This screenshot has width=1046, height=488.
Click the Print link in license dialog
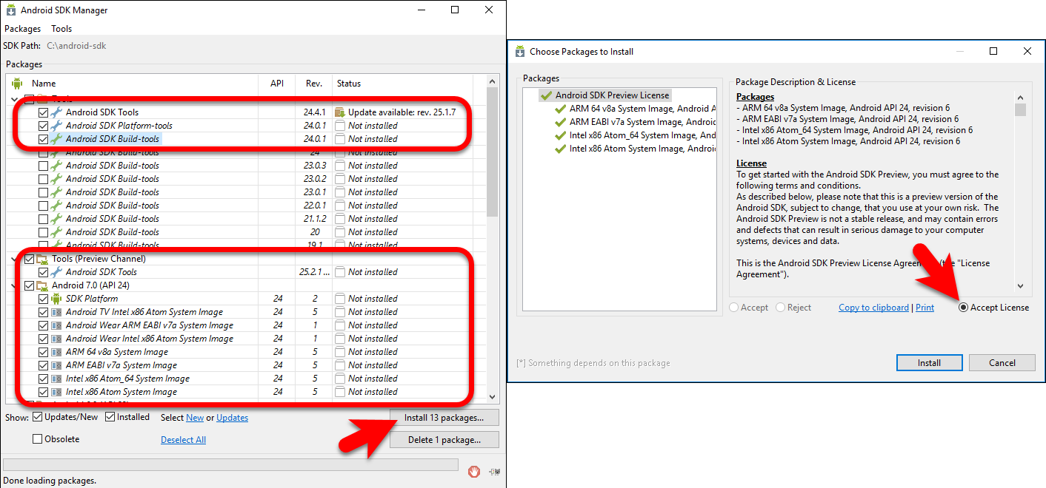tap(925, 308)
